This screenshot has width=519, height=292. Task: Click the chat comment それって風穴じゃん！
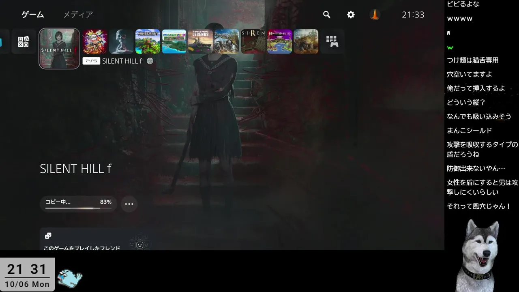click(479, 206)
